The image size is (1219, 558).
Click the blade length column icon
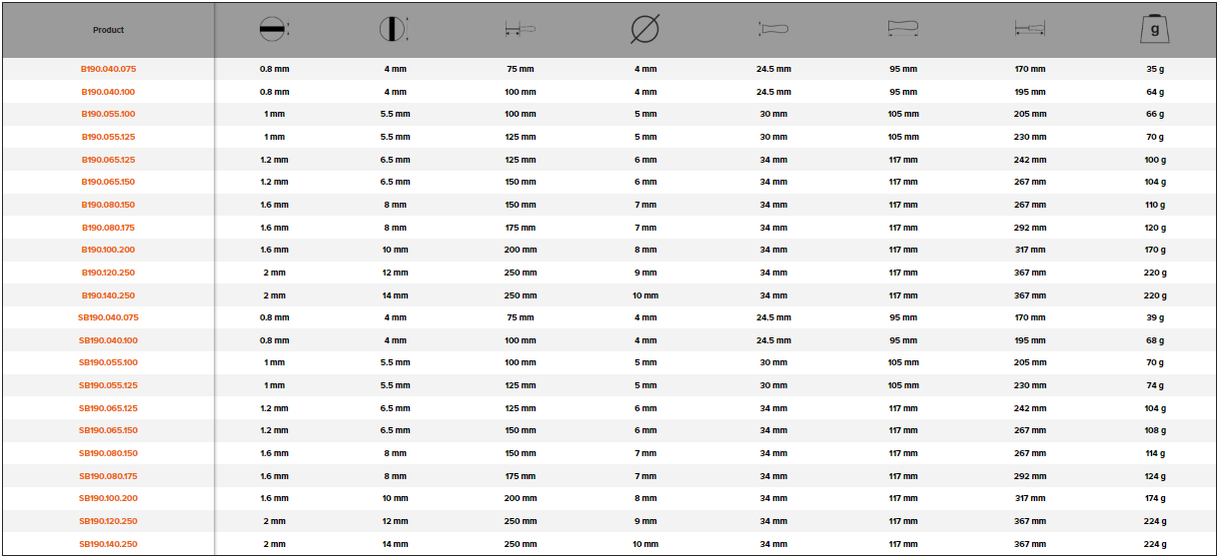(520, 30)
